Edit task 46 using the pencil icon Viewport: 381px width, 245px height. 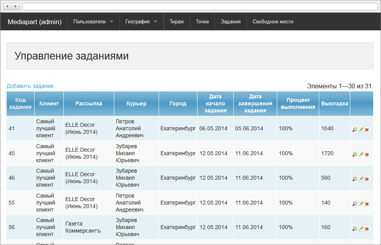click(361, 179)
